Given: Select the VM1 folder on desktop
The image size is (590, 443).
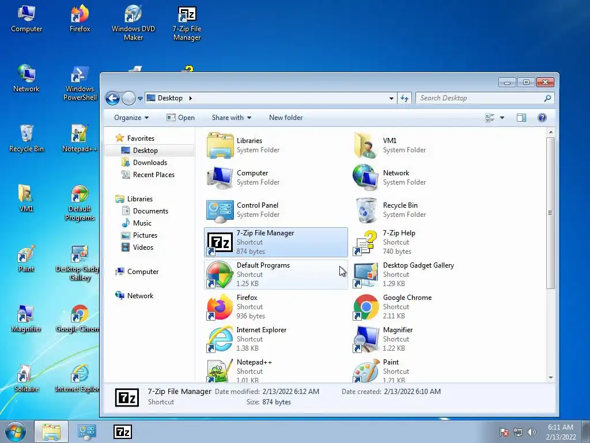Looking at the screenshot, I should point(26,198).
